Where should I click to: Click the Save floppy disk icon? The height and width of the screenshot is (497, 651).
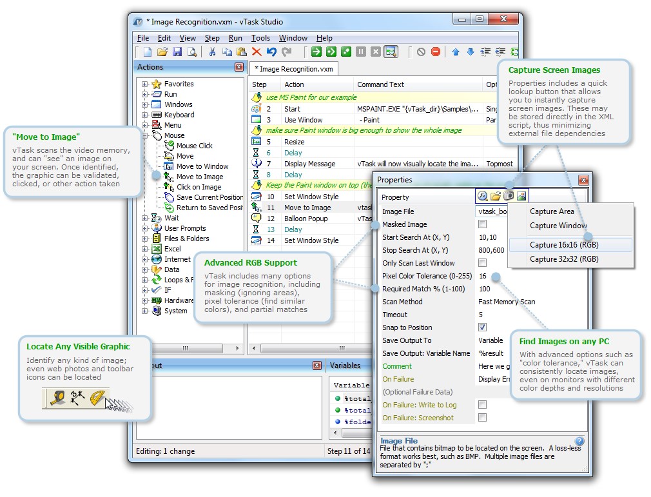coord(177,52)
